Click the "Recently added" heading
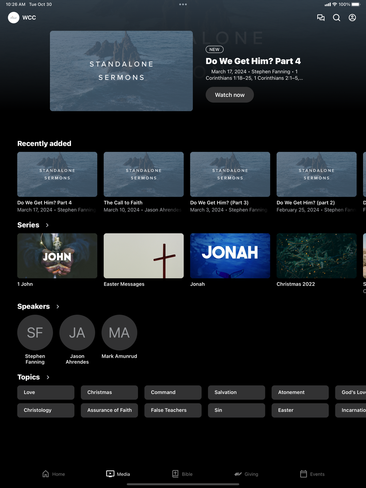366x488 pixels. pyautogui.click(x=44, y=143)
